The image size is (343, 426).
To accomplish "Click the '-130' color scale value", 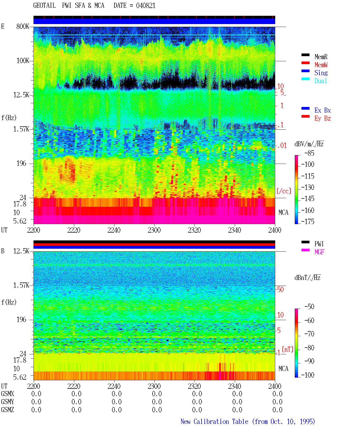I will click(x=308, y=187).
